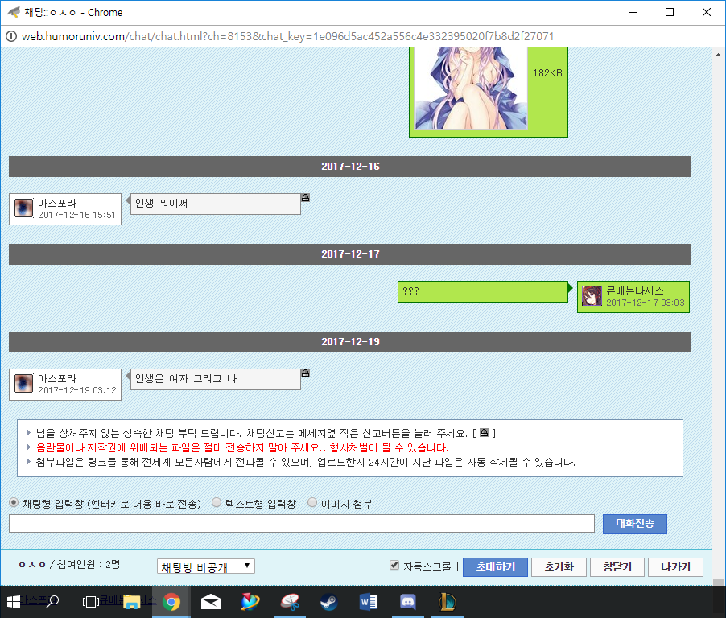Image resolution: width=726 pixels, height=618 pixels.
Task: Report the '인생은 여자 그리고 나' message
Action: [x=305, y=373]
